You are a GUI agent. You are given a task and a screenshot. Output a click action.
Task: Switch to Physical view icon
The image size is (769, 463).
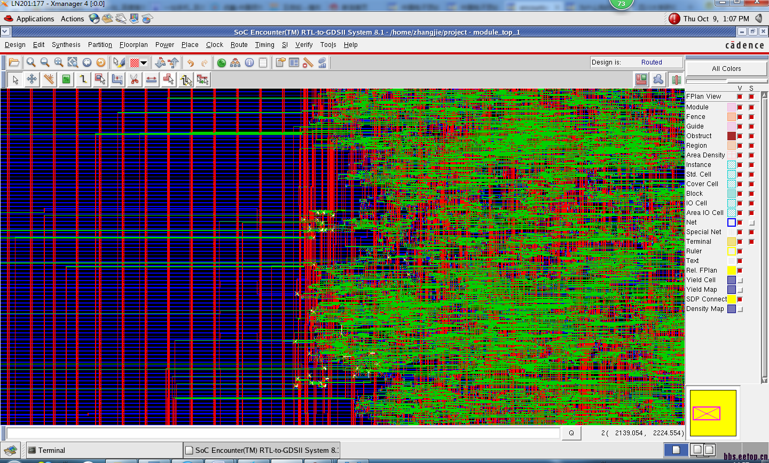[x=676, y=79]
